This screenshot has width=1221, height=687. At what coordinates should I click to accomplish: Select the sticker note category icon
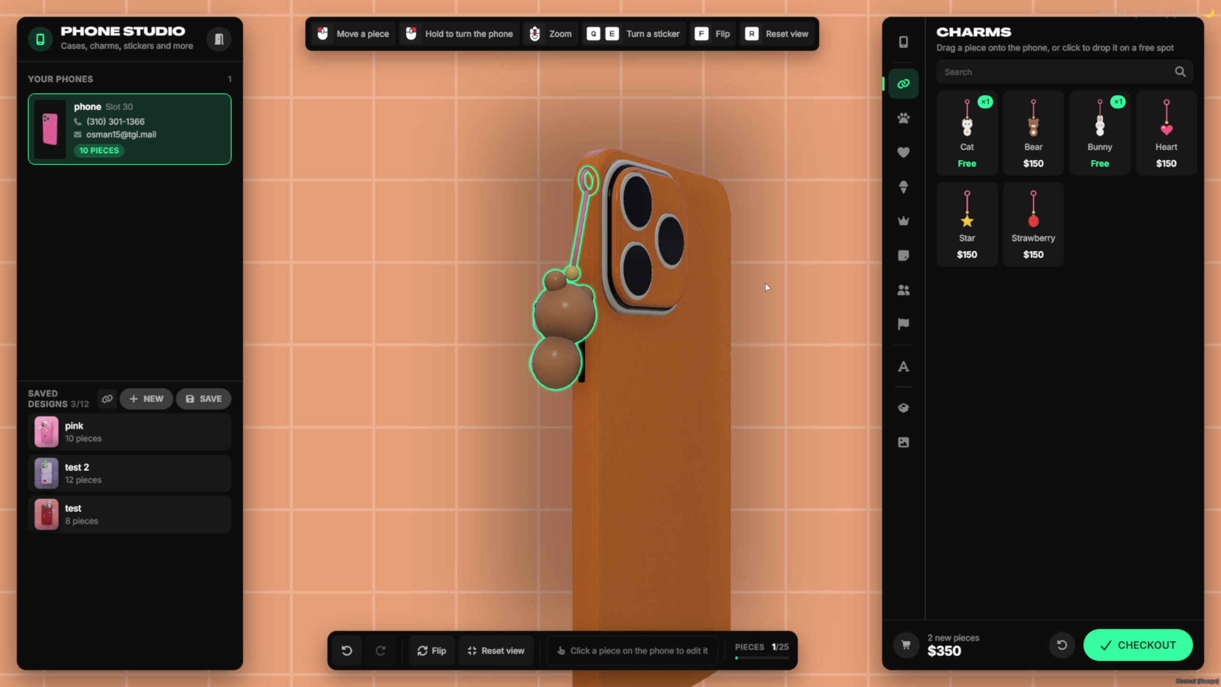click(903, 256)
